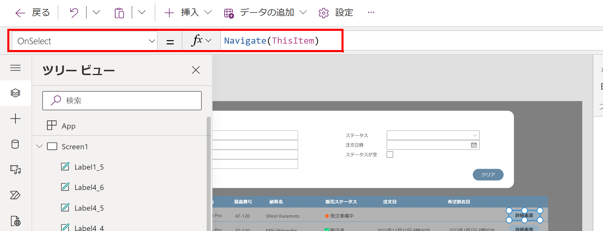Open the undo history dropdown arrow
This screenshot has width=603, height=231.
[96, 12]
